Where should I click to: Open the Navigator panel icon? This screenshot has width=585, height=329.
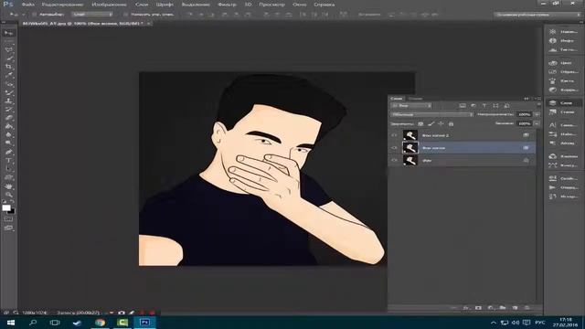click(553, 32)
